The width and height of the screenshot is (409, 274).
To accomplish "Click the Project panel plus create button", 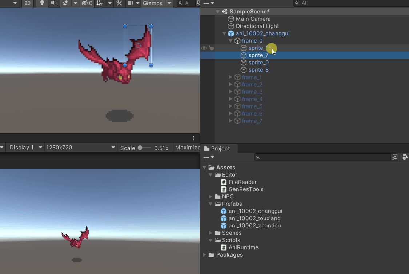I will [x=206, y=157].
